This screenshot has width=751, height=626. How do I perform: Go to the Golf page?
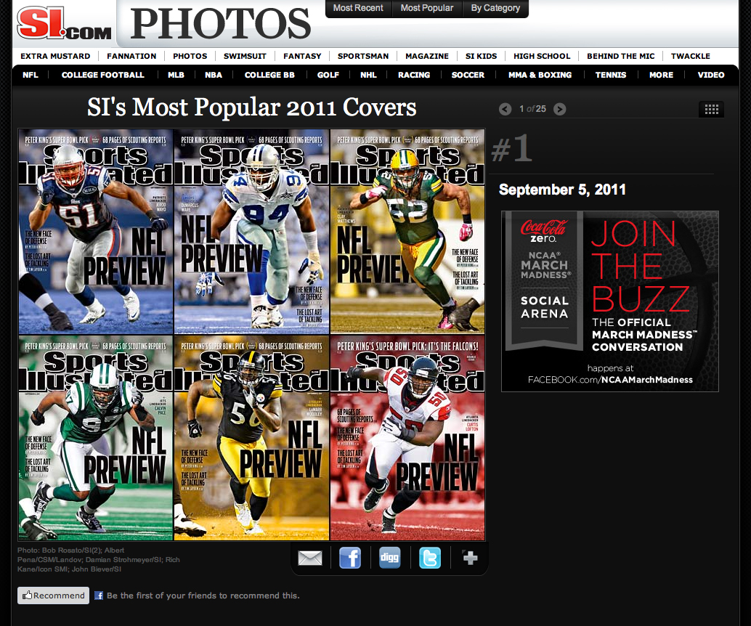tap(328, 75)
